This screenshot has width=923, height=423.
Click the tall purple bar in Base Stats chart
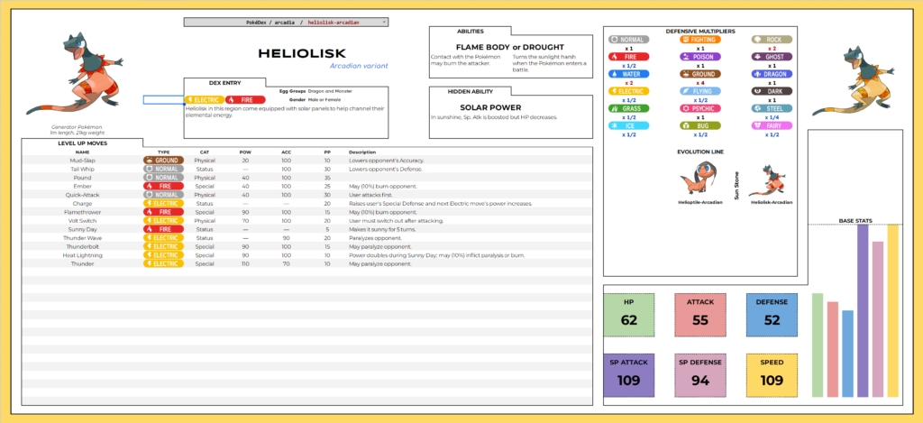(x=863, y=310)
